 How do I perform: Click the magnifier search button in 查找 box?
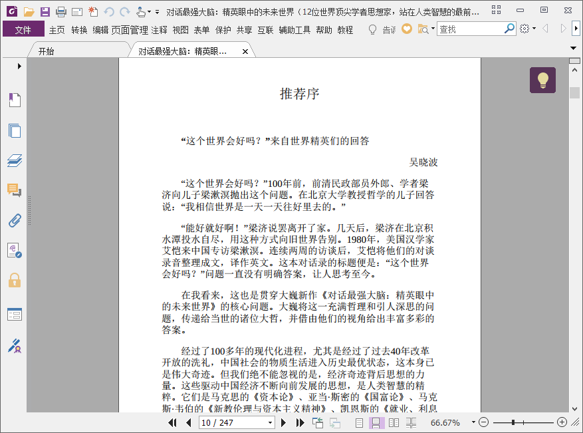(509, 29)
